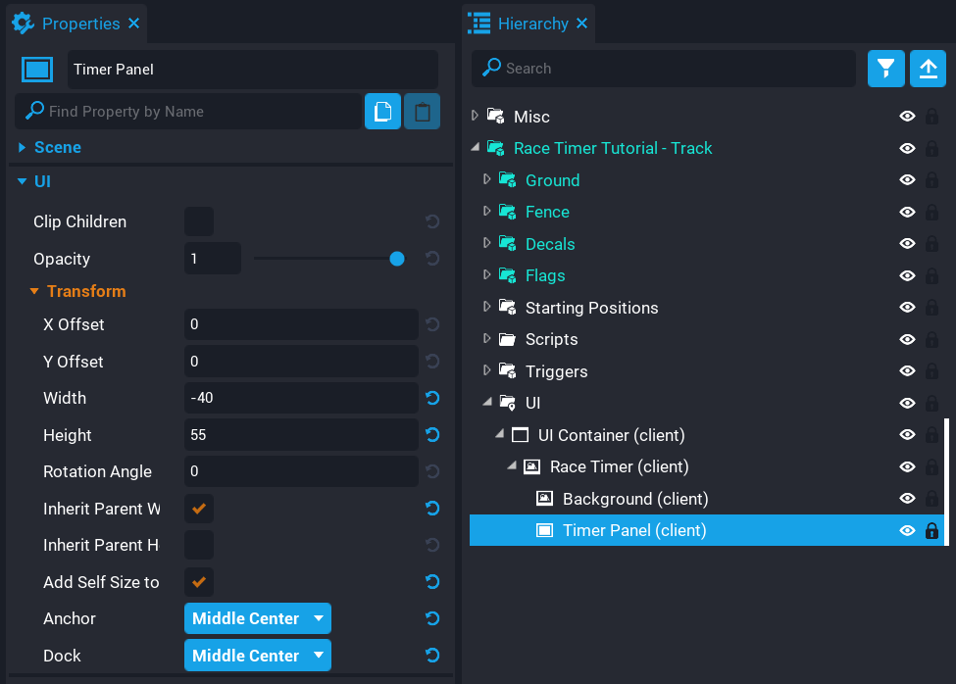This screenshot has width=956, height=684.
Task: Expand the Misc folder in hierarchy
Action: click(x=476, y=116)
